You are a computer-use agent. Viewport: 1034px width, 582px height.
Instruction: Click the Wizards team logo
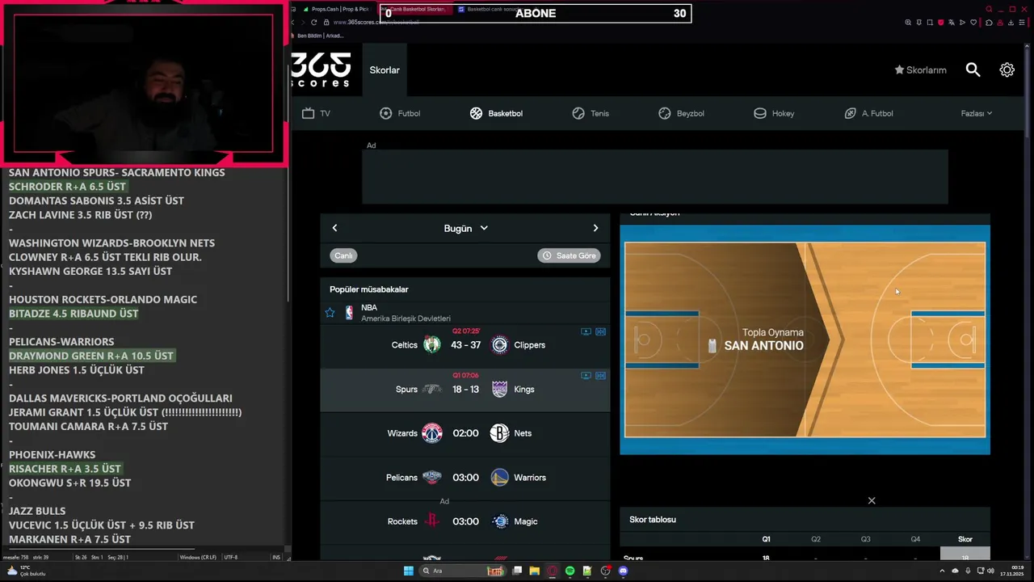click(432, 433)
